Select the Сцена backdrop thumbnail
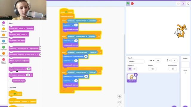This screenshot has height=107, width=191. point(185,65)
